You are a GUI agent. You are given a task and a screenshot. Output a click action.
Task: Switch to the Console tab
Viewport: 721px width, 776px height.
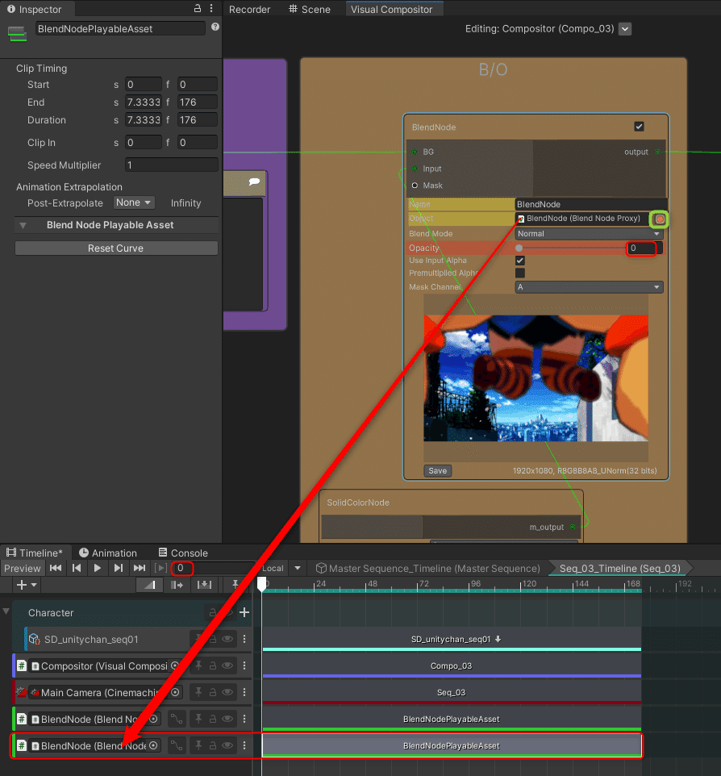183,553
